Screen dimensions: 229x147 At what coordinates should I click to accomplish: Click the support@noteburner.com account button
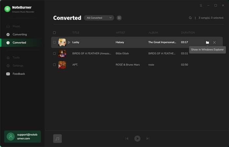click(23, 137)
